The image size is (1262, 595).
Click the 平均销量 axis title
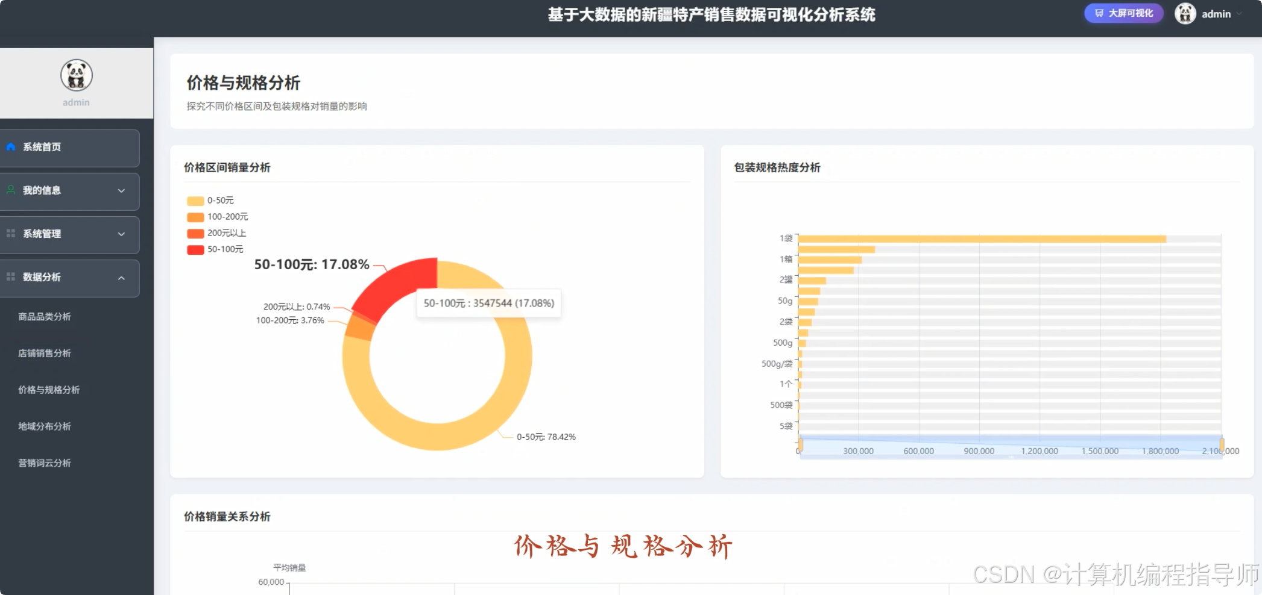point(289,568)
